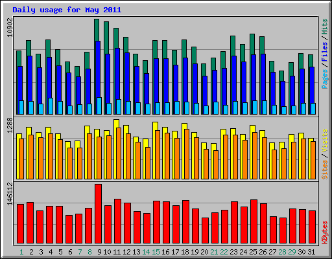Click day 3 on the x-axis

coord(41,252)
